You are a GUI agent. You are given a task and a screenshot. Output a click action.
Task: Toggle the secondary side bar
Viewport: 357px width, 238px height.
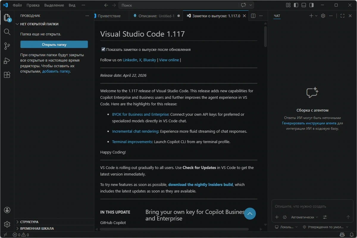[311, 5]
